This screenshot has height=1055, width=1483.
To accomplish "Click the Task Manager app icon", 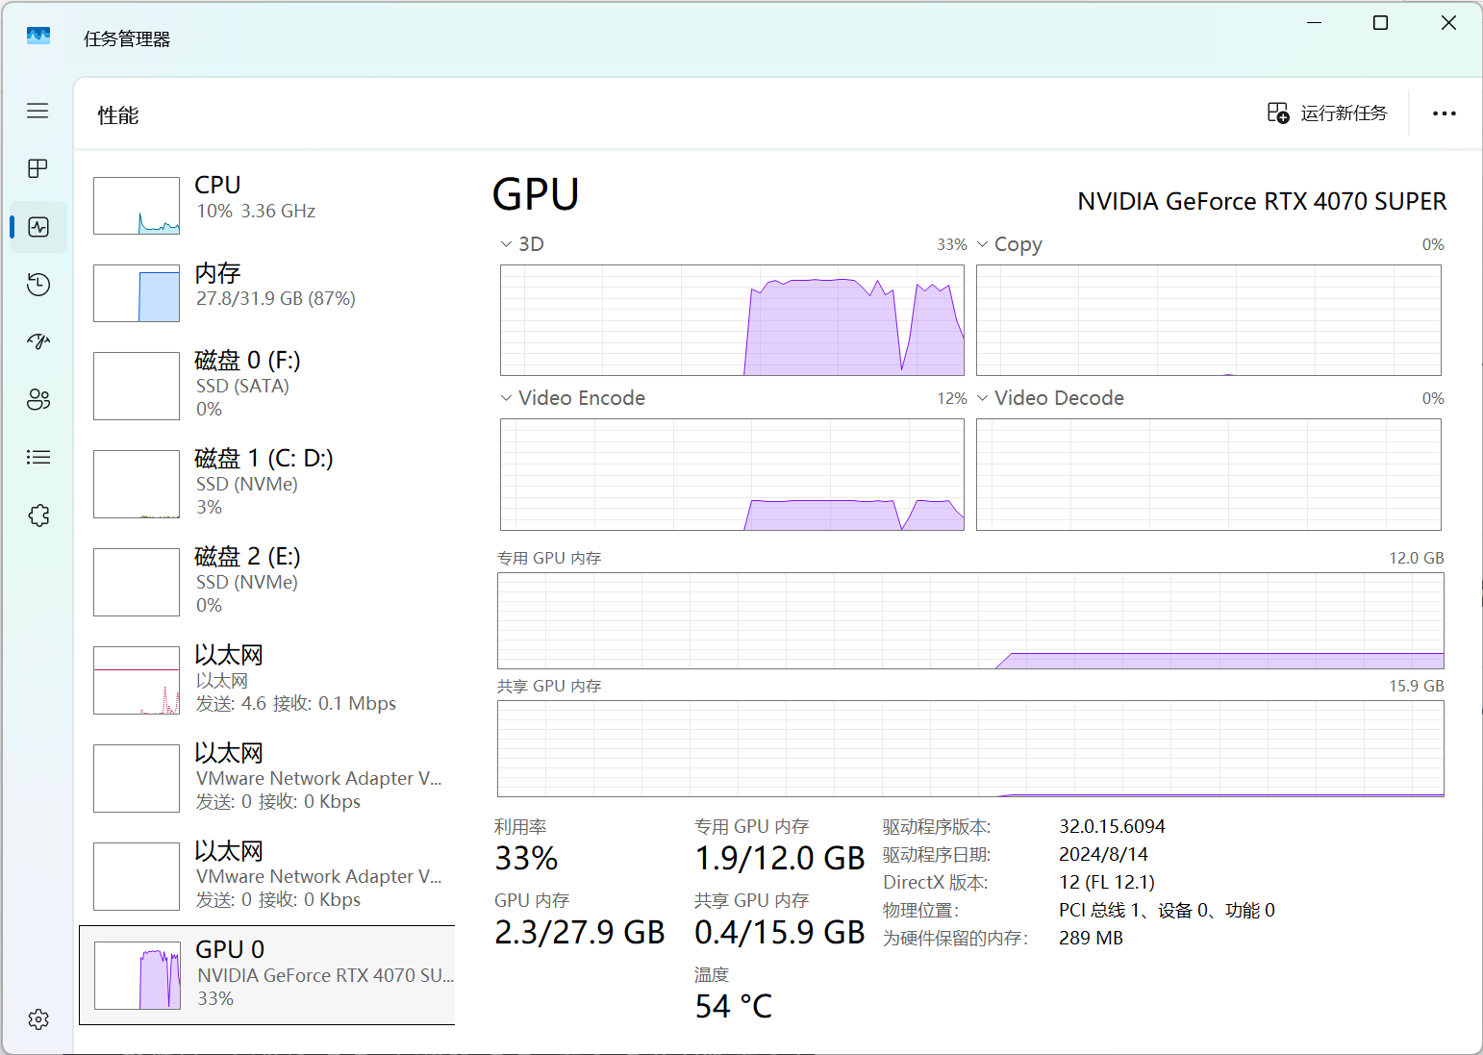I will 38,37.
